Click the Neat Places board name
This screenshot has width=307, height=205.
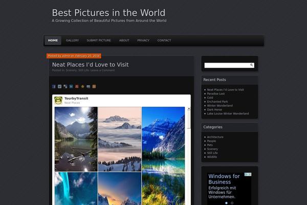(72, 103)
